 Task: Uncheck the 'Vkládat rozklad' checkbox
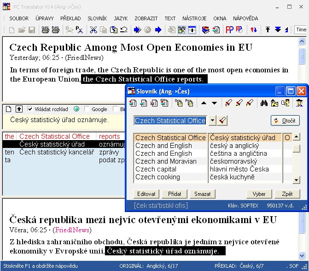pyautogui.click(x=30, y=109)
